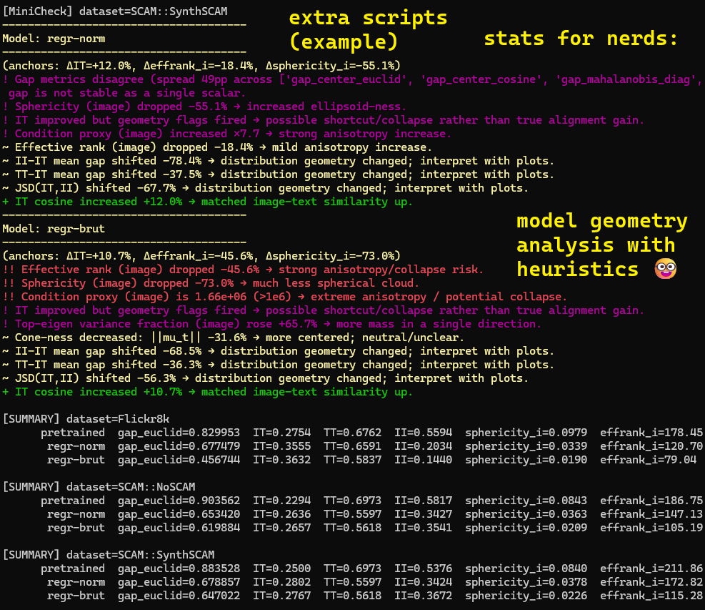The width and height of the screenshot is (705, 610).
Task: Click the 'Gap metrics disagree' warning line
Action: click(x=353, y=79)
